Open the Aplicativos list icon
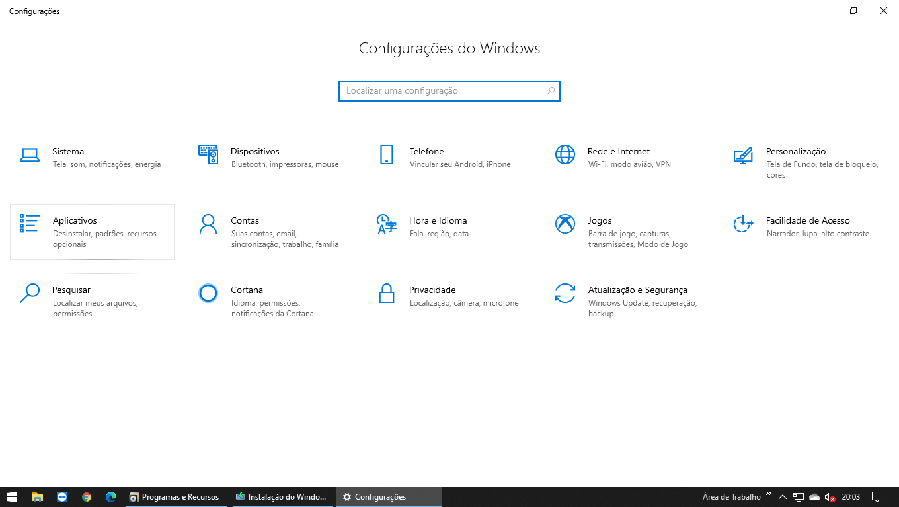The height and width of the screenshot is (507, 899). 30,224
